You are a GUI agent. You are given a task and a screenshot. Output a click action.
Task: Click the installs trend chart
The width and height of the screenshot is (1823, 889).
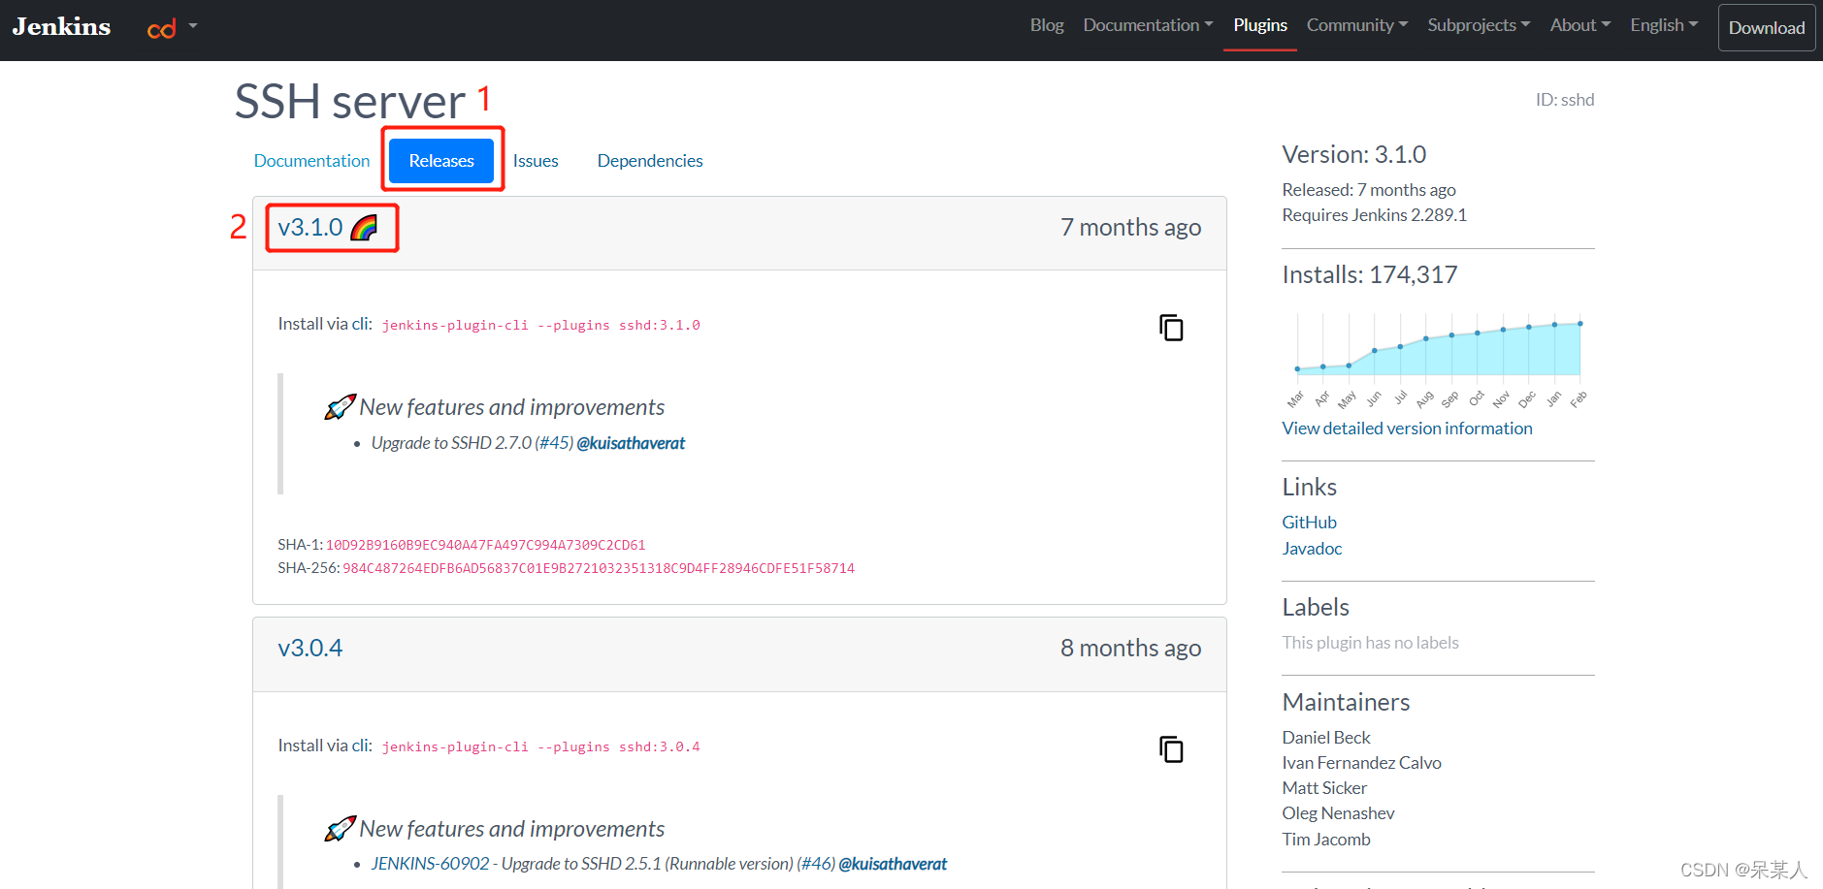click(1438, 359)
